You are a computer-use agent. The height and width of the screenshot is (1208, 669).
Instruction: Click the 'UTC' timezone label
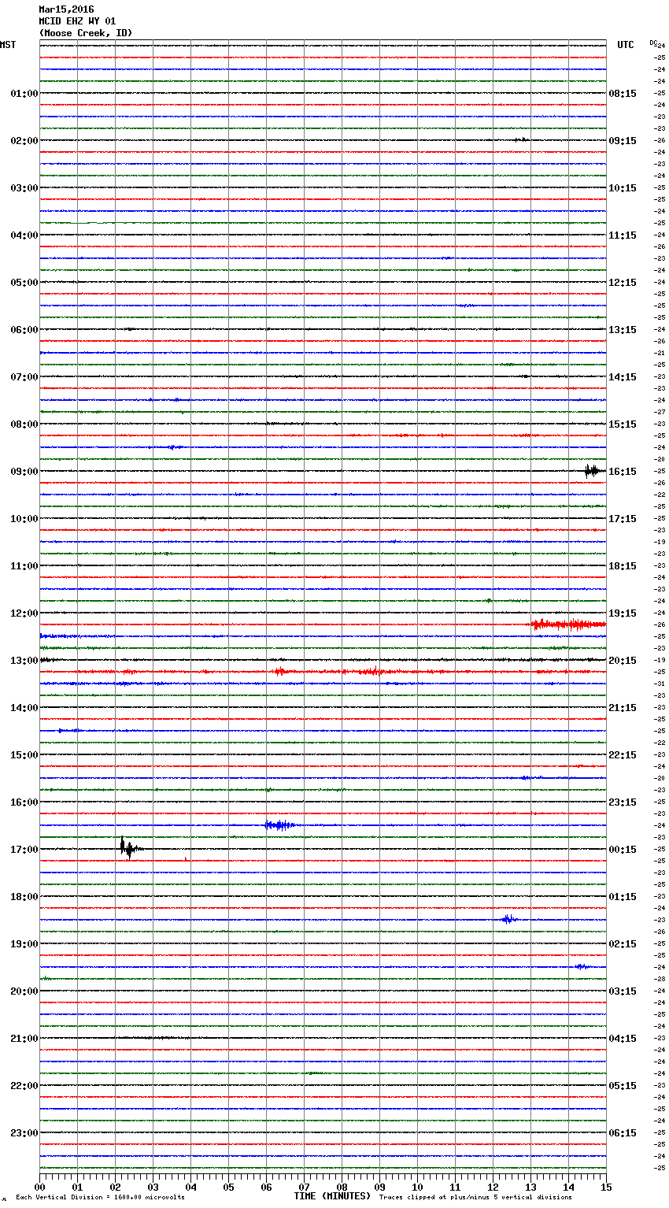click(626, 45)
